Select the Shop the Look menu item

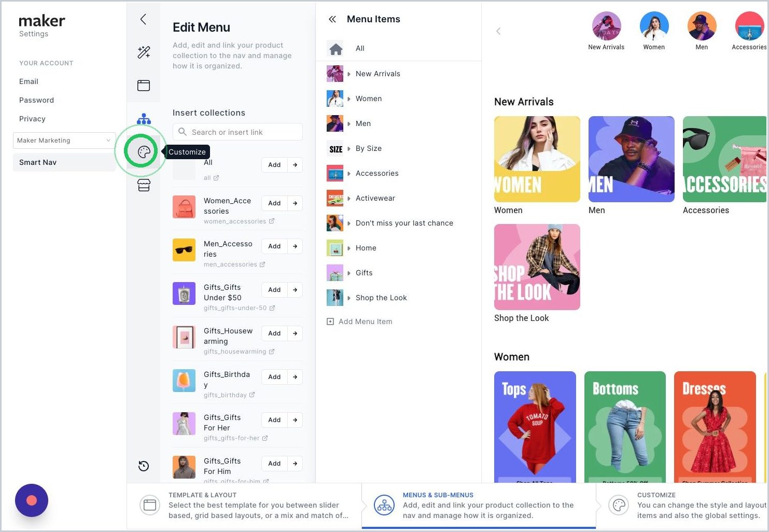(381, 298)
